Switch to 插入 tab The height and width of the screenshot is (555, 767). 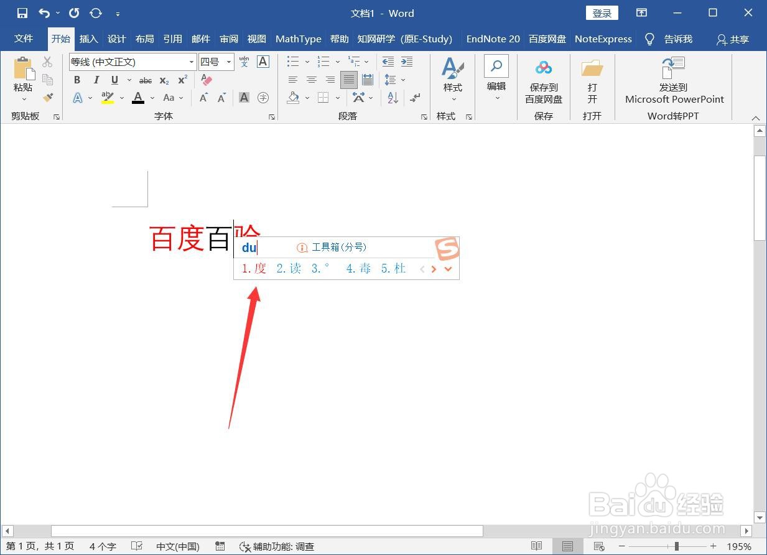click(x=89, y=39)
